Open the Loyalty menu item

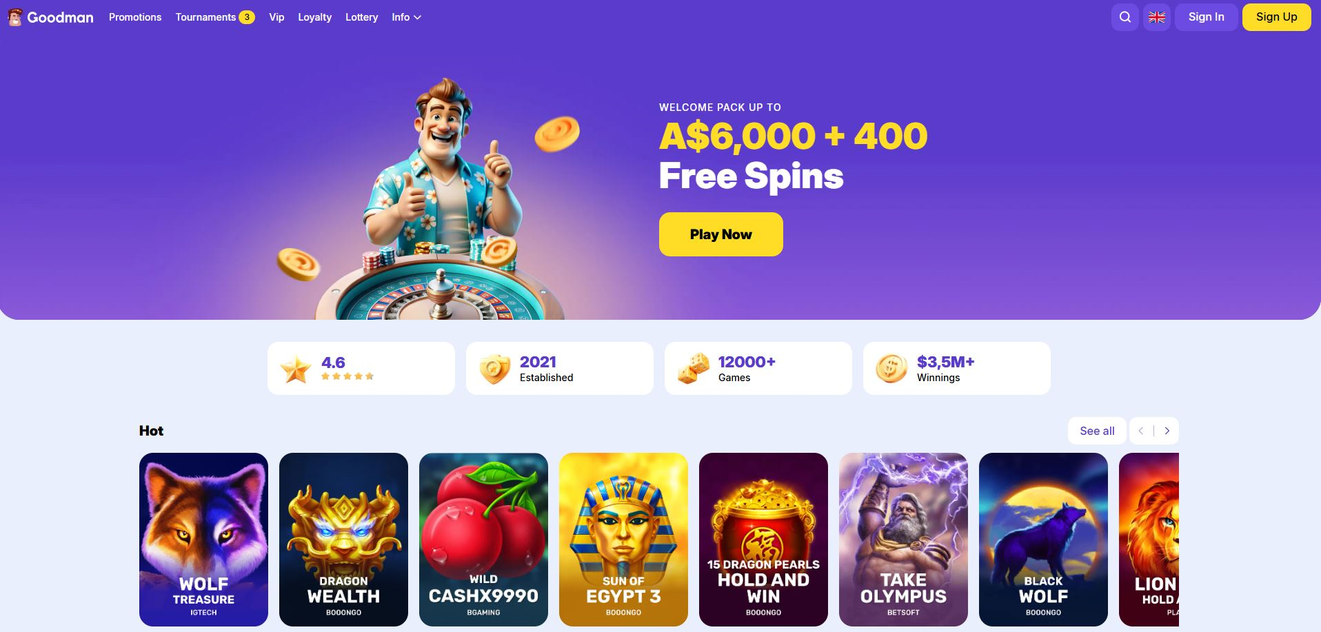click(314, 17)
